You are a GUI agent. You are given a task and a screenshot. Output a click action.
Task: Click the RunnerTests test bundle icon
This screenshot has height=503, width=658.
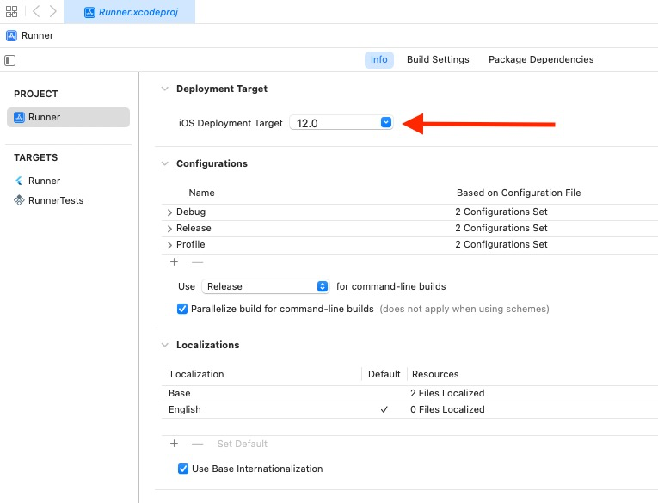coord(19,200)
